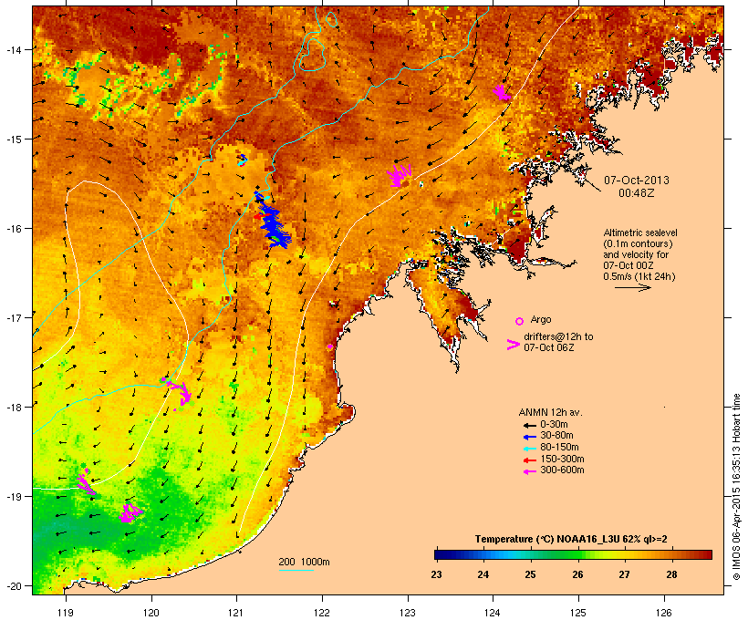This screenshot has height=620, width=748.
Task: Click the '-20' latitude axis label
Action: pyautogui.click(x=14, y=586)
